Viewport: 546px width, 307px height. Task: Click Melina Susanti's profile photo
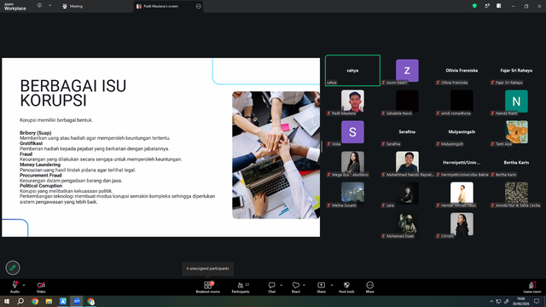[352, 194]
